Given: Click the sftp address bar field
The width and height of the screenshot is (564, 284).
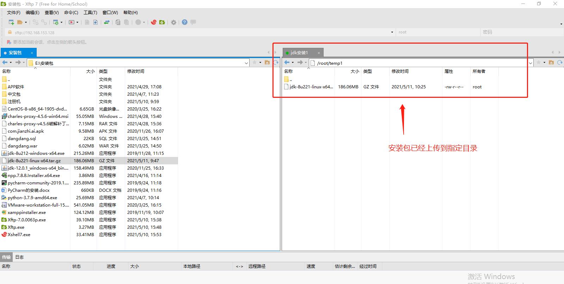Looking at the screenshot, I should [x=201, y=32].
